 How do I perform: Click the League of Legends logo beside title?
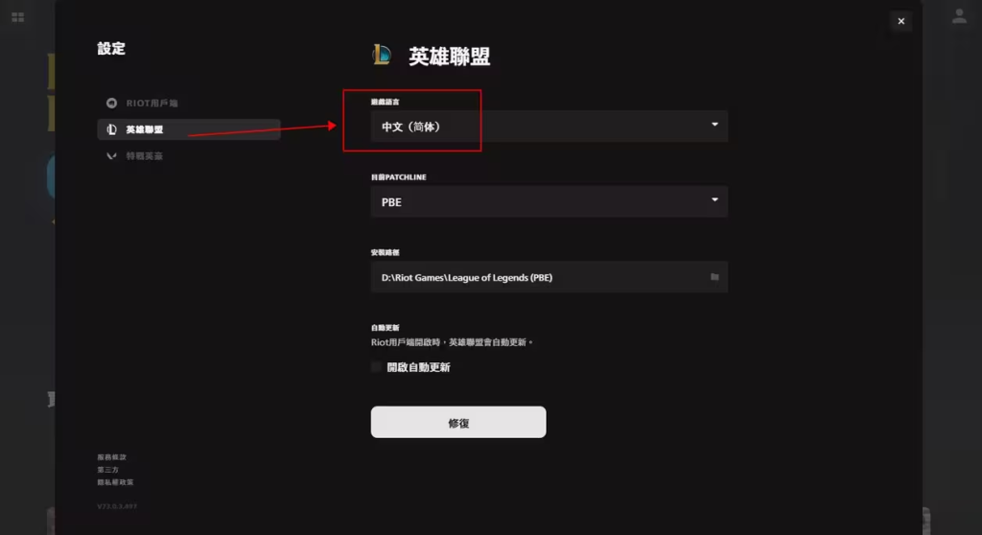(382, 55)
